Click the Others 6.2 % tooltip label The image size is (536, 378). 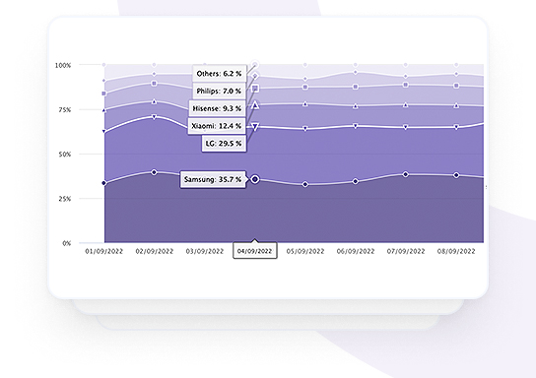pyautogui.click(x=219, y=74)
